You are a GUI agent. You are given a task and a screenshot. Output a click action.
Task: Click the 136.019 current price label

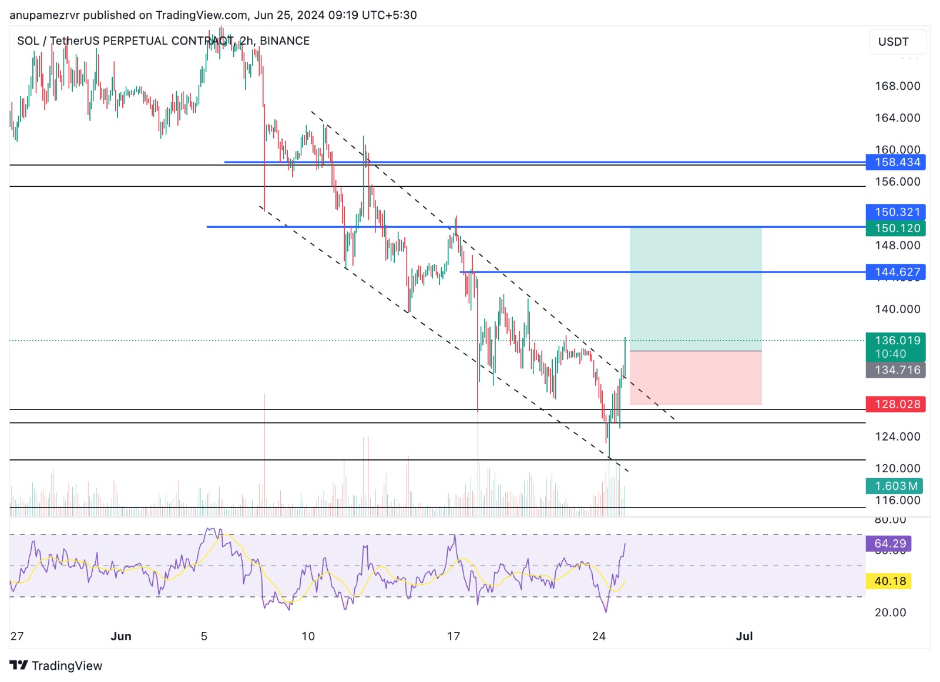coord(895,347)
